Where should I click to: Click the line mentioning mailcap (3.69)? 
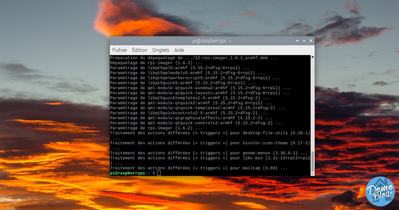(199, 168)
